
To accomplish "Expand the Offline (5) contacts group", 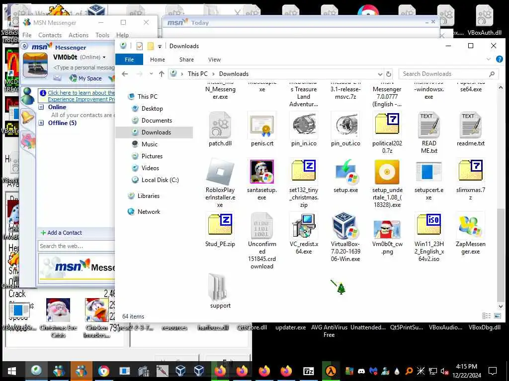I will (x=41, y=123).
